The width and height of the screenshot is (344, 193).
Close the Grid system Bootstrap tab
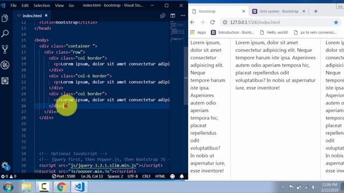304,11
